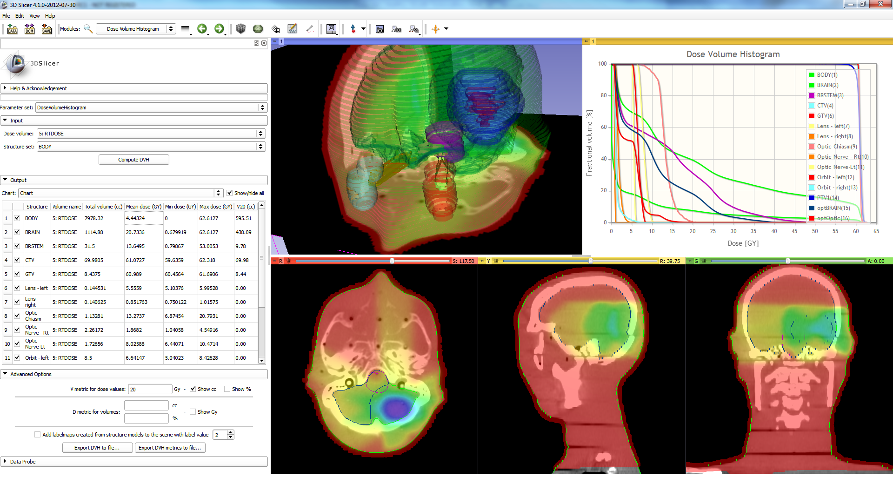Click the Compute DVH button
This screenshot has height=484, width=893.
(133, 160)
